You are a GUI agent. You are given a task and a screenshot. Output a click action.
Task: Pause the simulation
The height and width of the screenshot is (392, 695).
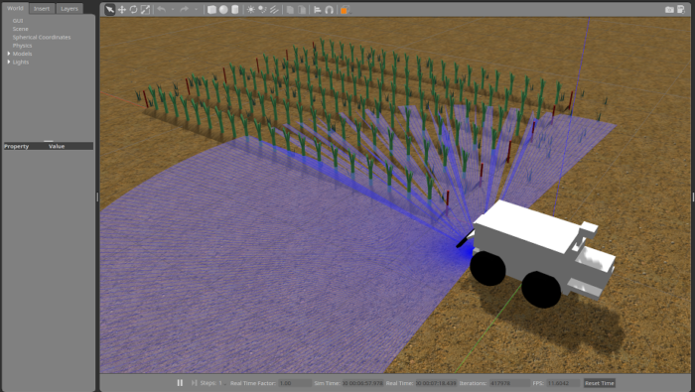(x=180, y=383)
